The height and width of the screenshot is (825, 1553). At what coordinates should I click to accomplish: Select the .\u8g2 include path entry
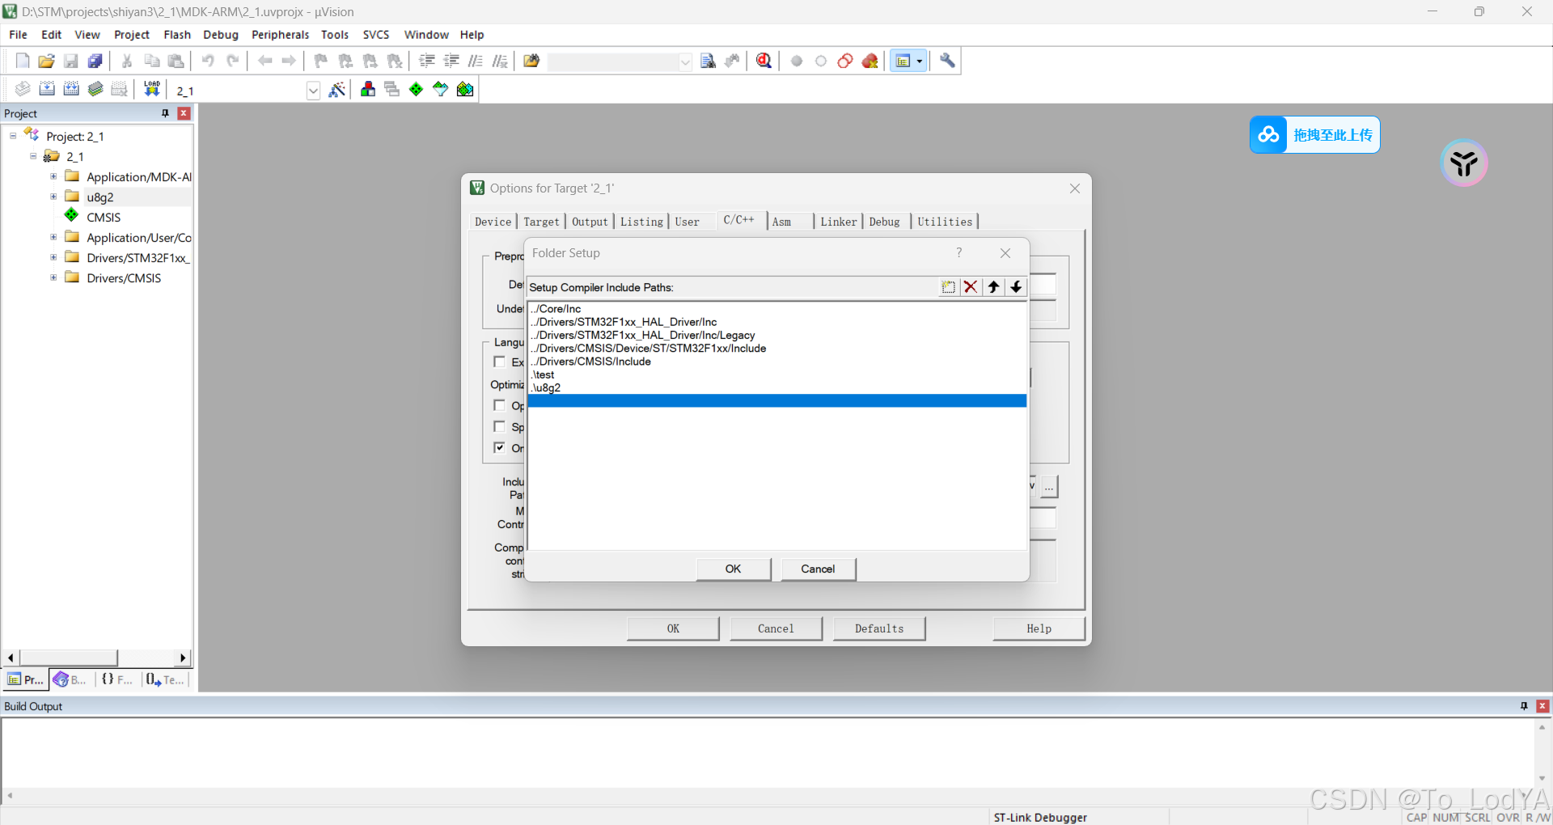coord(776,387)
